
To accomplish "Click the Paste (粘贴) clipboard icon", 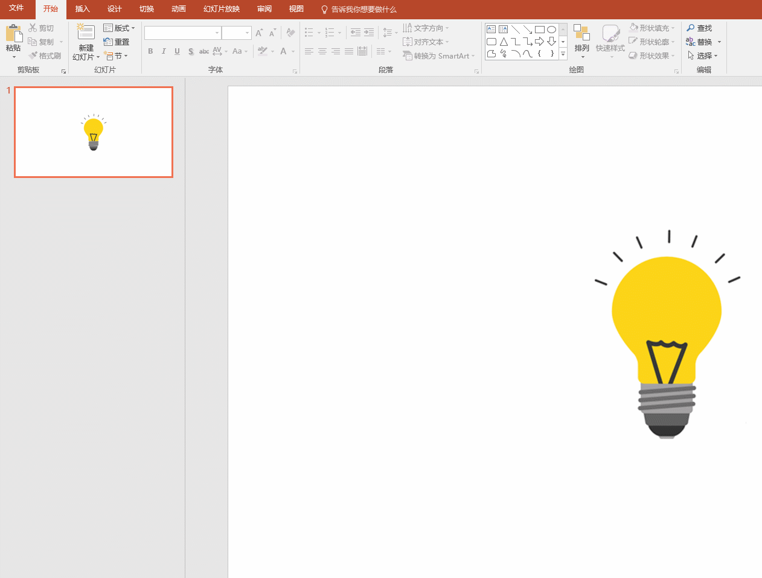I will (x=13, y=33).
